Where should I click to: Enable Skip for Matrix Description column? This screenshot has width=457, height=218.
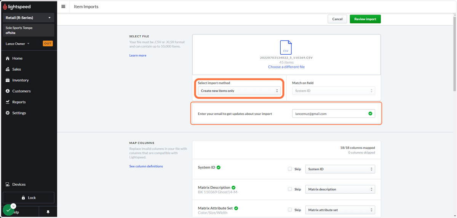(x=290, y=189)
